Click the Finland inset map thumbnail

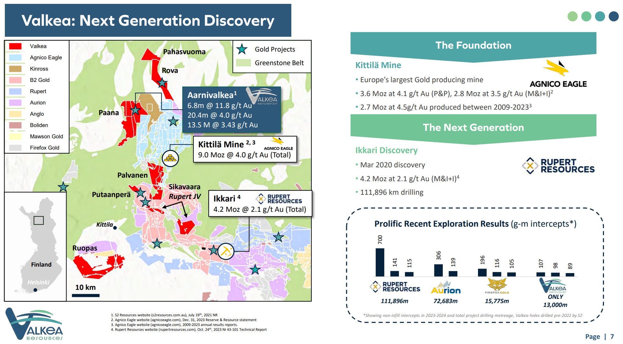pyautogui.click(x=36, y=247)
